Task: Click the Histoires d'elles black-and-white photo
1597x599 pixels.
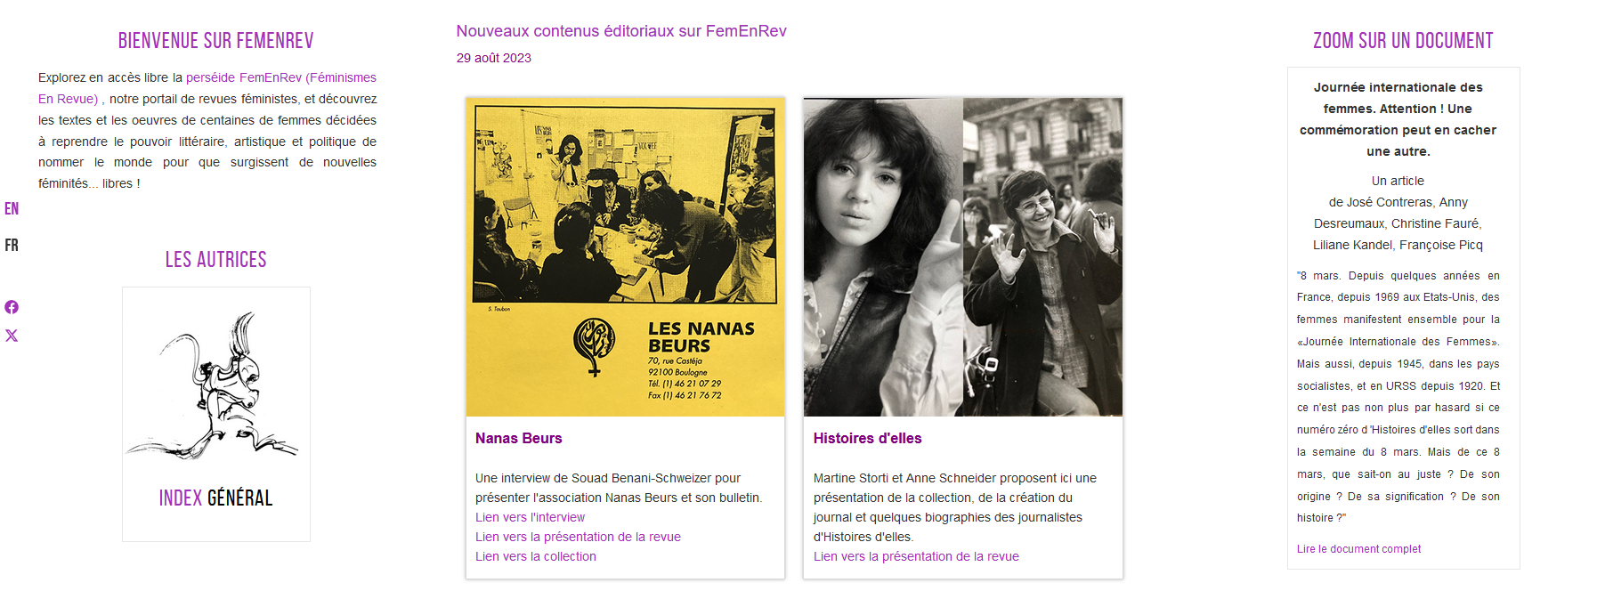Action: click(963, 256)
